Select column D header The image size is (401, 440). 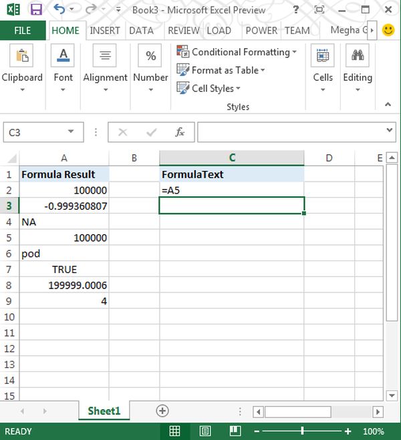(329, 158)
